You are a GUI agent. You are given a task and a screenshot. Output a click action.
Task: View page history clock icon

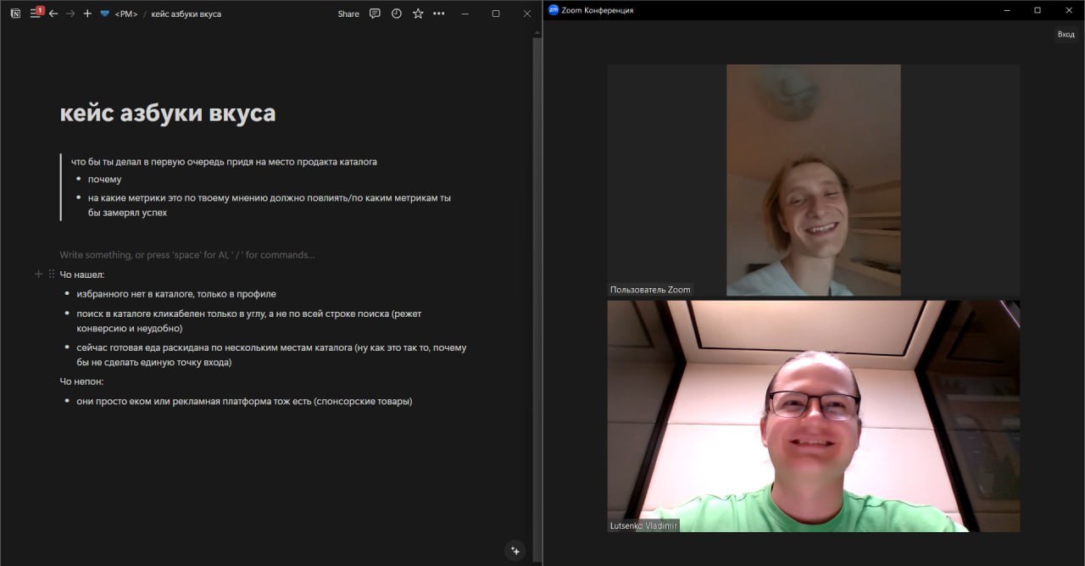point(396,14)
